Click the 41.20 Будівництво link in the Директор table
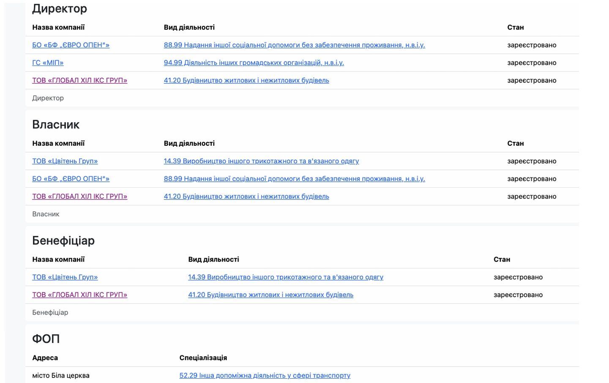 click(x=246, y=80)
